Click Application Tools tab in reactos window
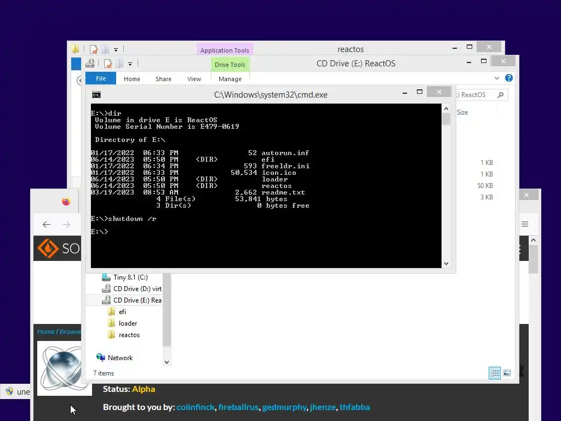Screen dimensions: 561x421 pos(225,50)
